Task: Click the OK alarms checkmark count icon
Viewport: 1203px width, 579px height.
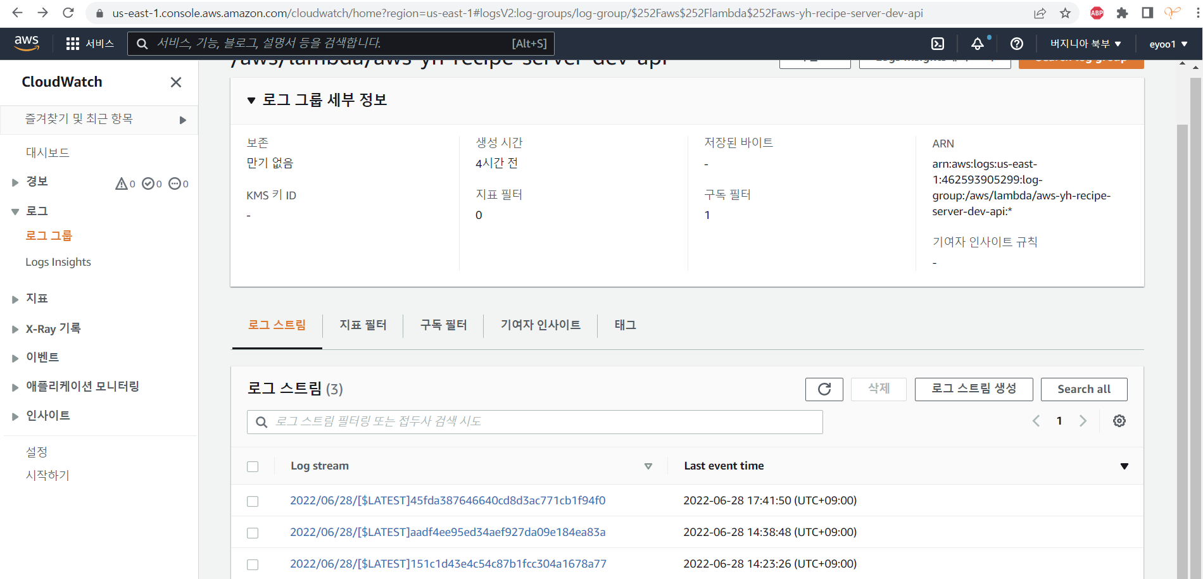Action: (148, 184)
